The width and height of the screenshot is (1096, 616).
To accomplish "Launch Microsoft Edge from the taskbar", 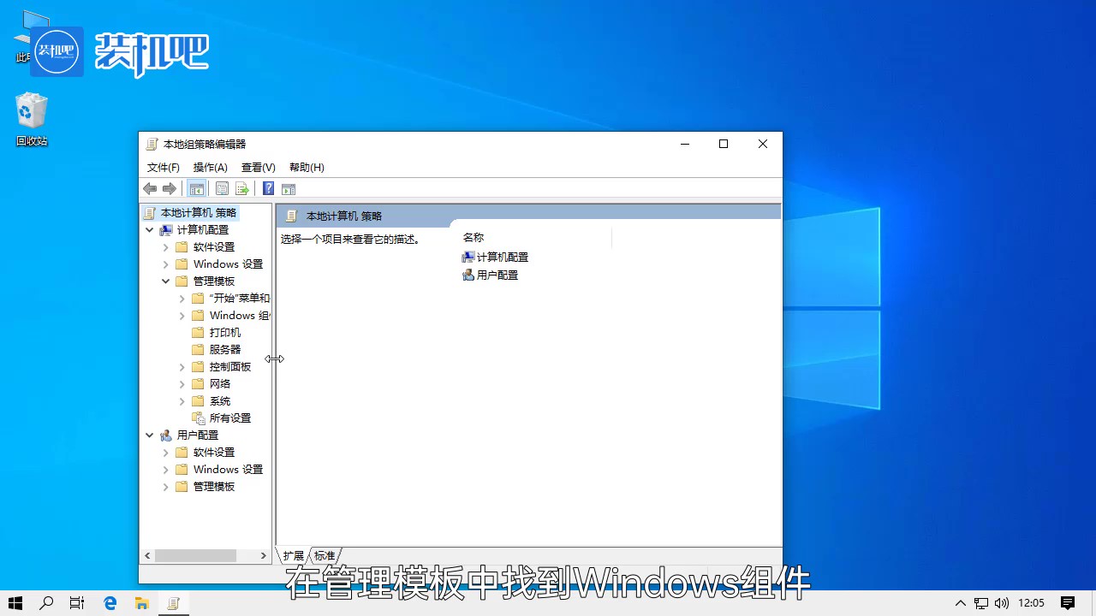I will pyautogui.click(x=110, y=603).
